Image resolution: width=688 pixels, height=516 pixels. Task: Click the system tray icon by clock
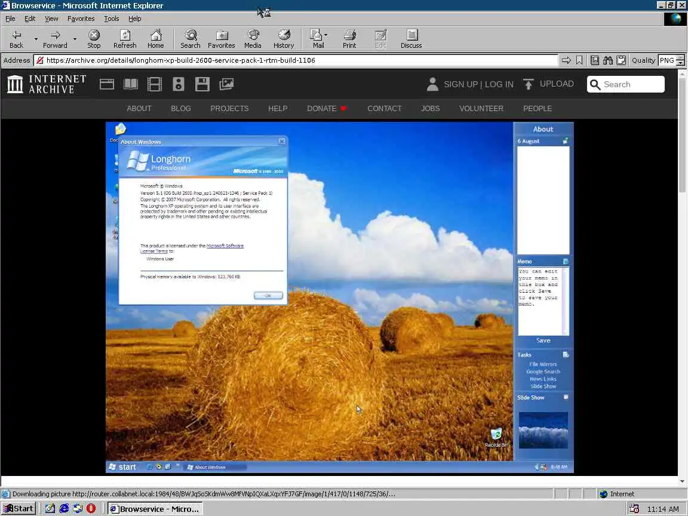(x=634, y=509)
